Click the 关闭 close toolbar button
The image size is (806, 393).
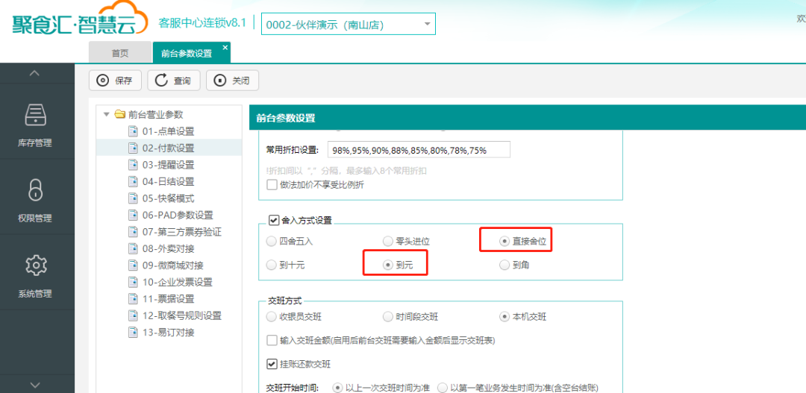[x=232, y=81]
